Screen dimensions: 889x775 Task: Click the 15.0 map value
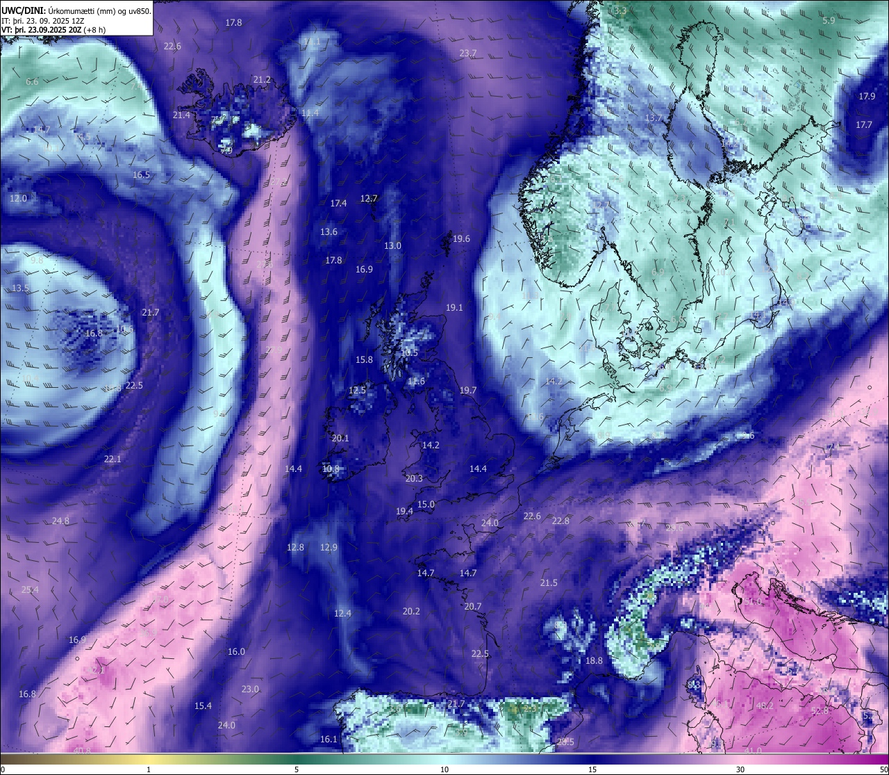(x=426, y=505)
